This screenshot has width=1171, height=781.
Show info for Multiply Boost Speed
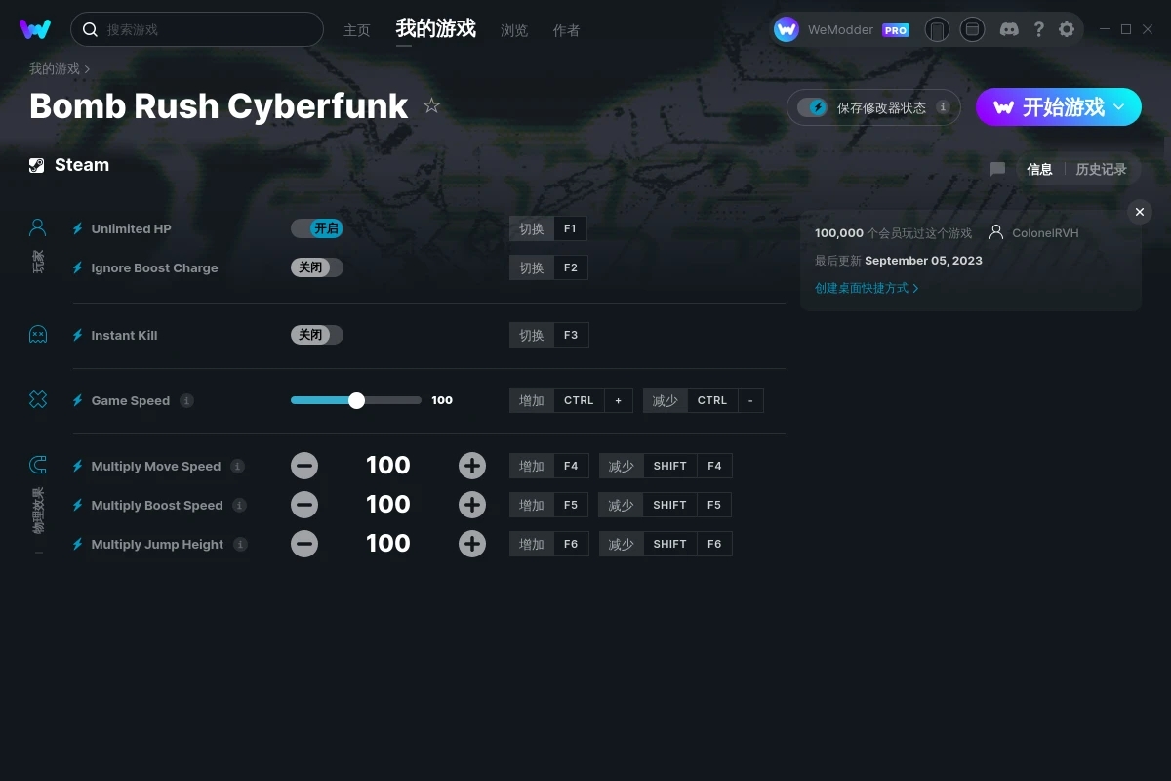coord(239,505)
